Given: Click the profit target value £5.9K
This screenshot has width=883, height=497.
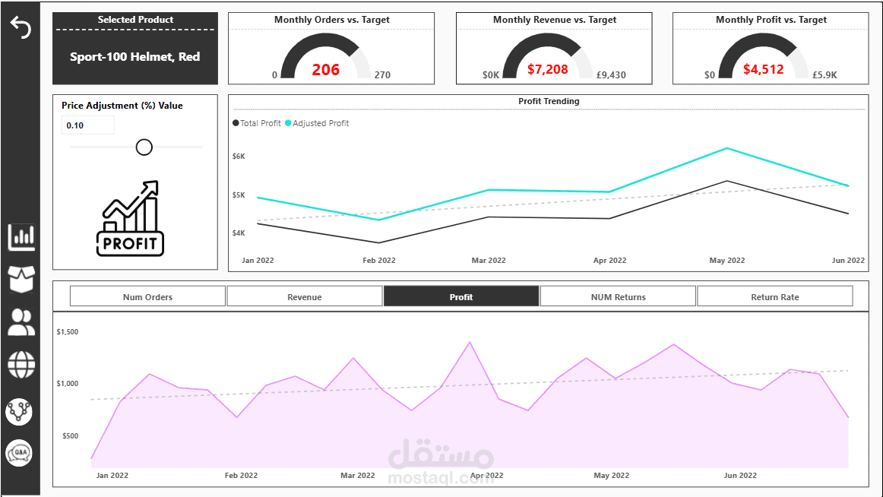Looking at the screenshot, I should 824,75.
